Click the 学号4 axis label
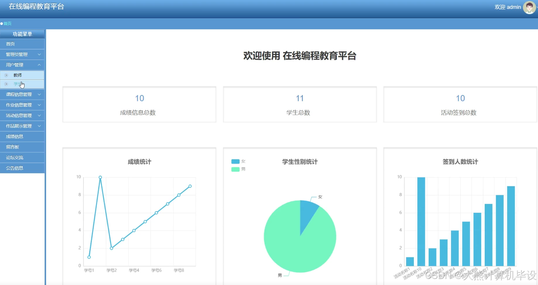 [134, 271]
